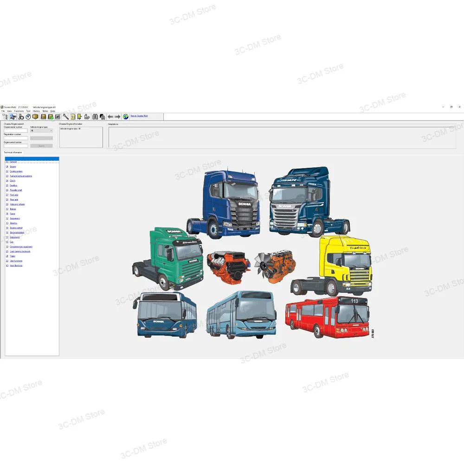
Task: Open the brown book toolbar icon
Action: [44, 117]
